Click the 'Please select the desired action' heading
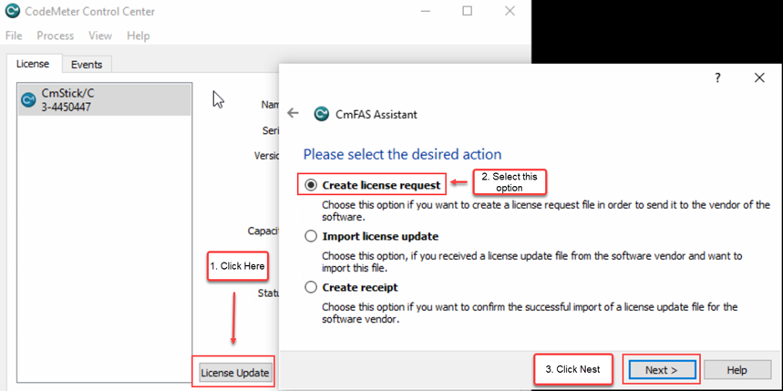This screenshot has height=391, width=783. [x=403, y=154]
